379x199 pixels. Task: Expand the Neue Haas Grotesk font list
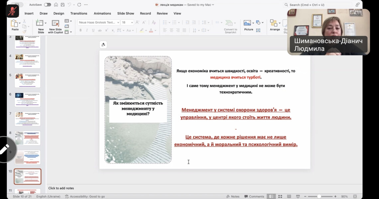point(118,22)
